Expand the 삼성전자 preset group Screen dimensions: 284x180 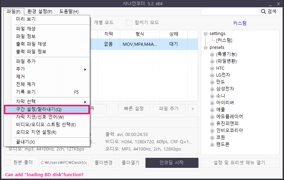(x=212, y=89)
